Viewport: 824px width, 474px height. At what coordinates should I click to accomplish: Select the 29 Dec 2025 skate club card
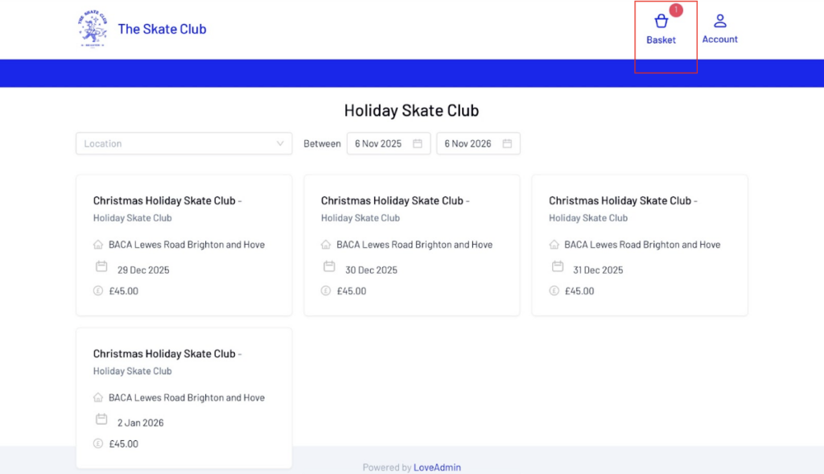coord(183,245)
